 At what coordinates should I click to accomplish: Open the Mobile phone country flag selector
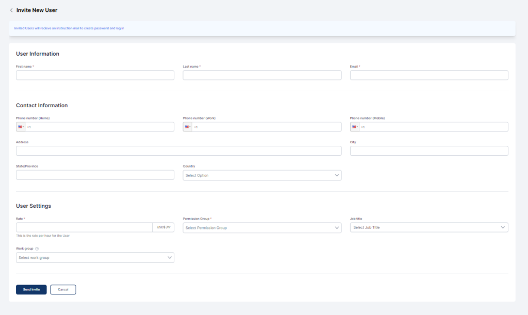pyautogui.click(x=355, y=127)
